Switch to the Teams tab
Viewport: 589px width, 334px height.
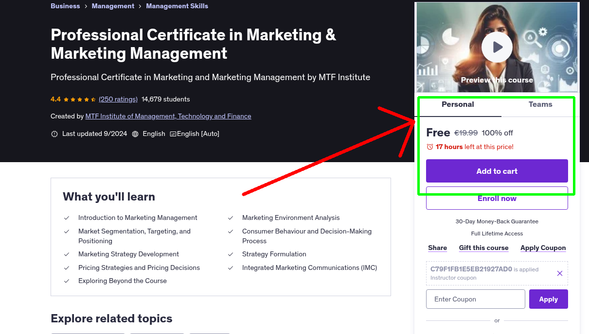540,104
